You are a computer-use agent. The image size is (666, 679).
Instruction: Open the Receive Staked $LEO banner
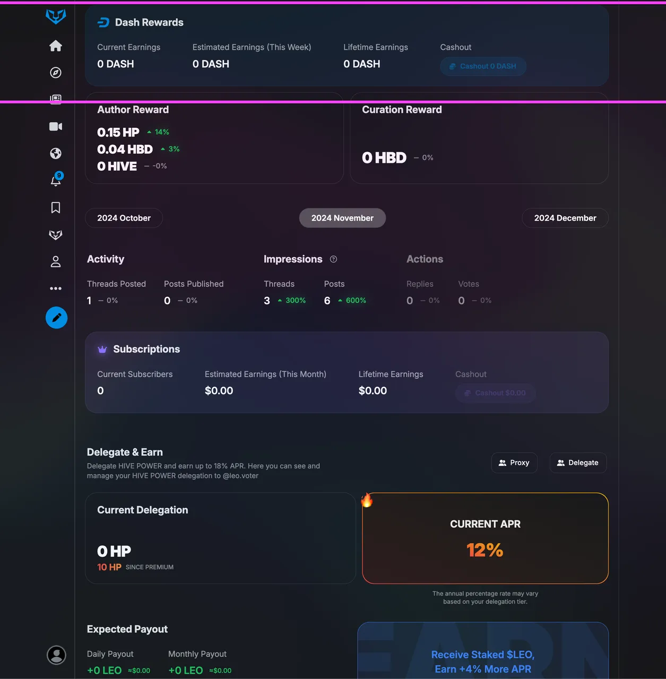coord(483,651)
